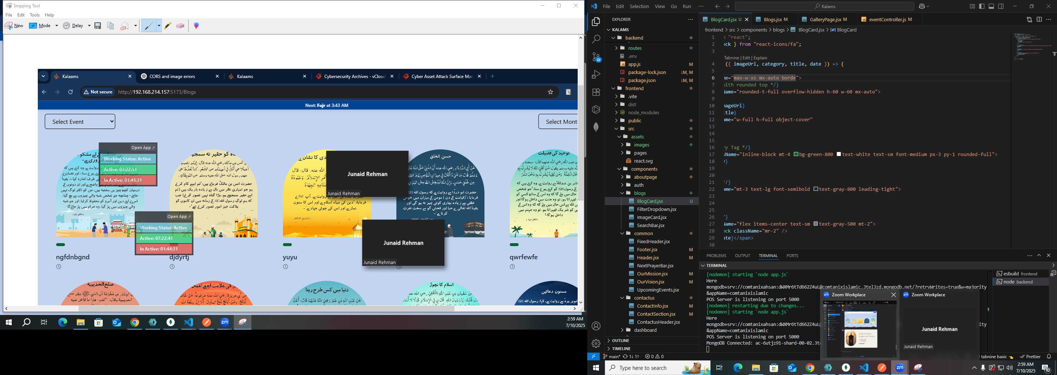Click the Open Changes icon in editor toolbar
This screenshot has width=1057, height=375.
coord(1029,19)
